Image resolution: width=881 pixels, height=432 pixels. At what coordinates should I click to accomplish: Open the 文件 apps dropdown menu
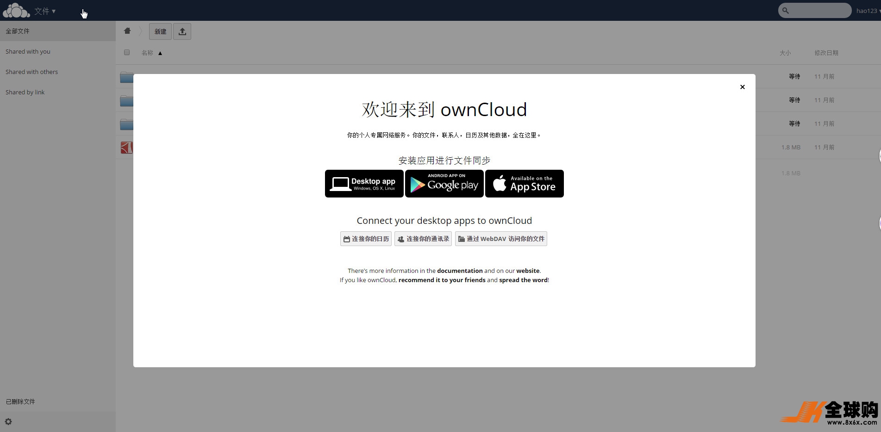pyautogui.click(x=45, y=11)
